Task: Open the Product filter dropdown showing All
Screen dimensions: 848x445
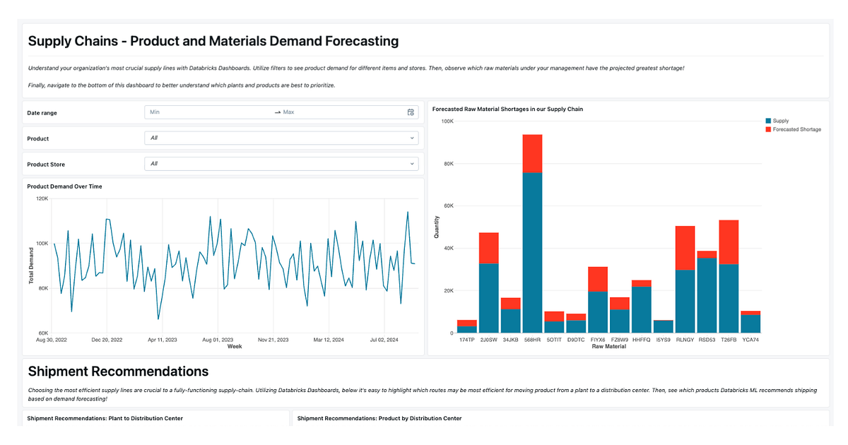Action: pos(281,138)
